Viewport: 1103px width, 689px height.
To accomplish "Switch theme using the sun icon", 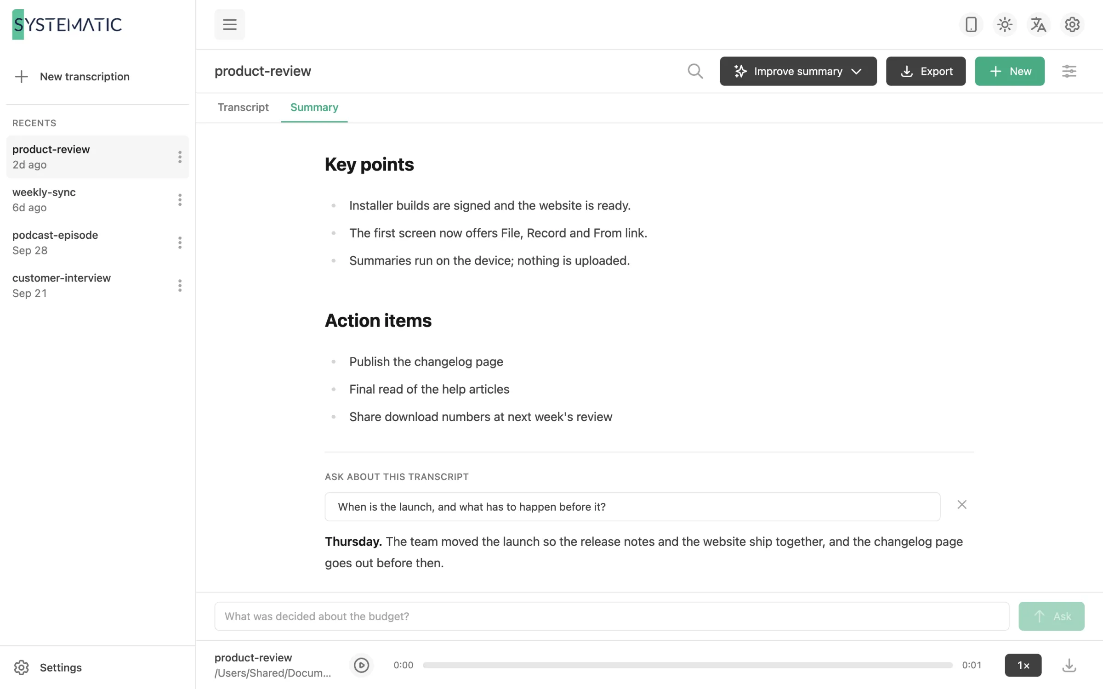I will [1005, 24].
